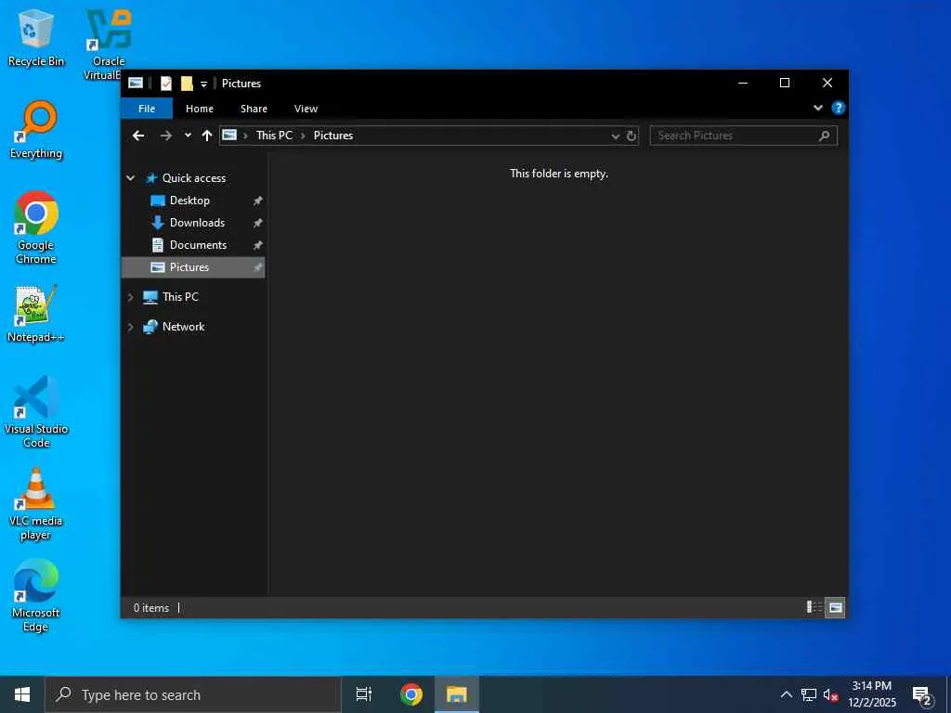Select This PC in navigation pane

point(180,297)
